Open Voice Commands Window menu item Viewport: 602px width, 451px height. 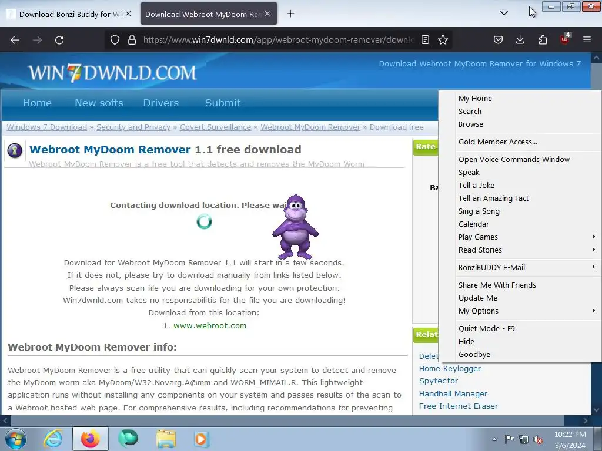(514, 159)
